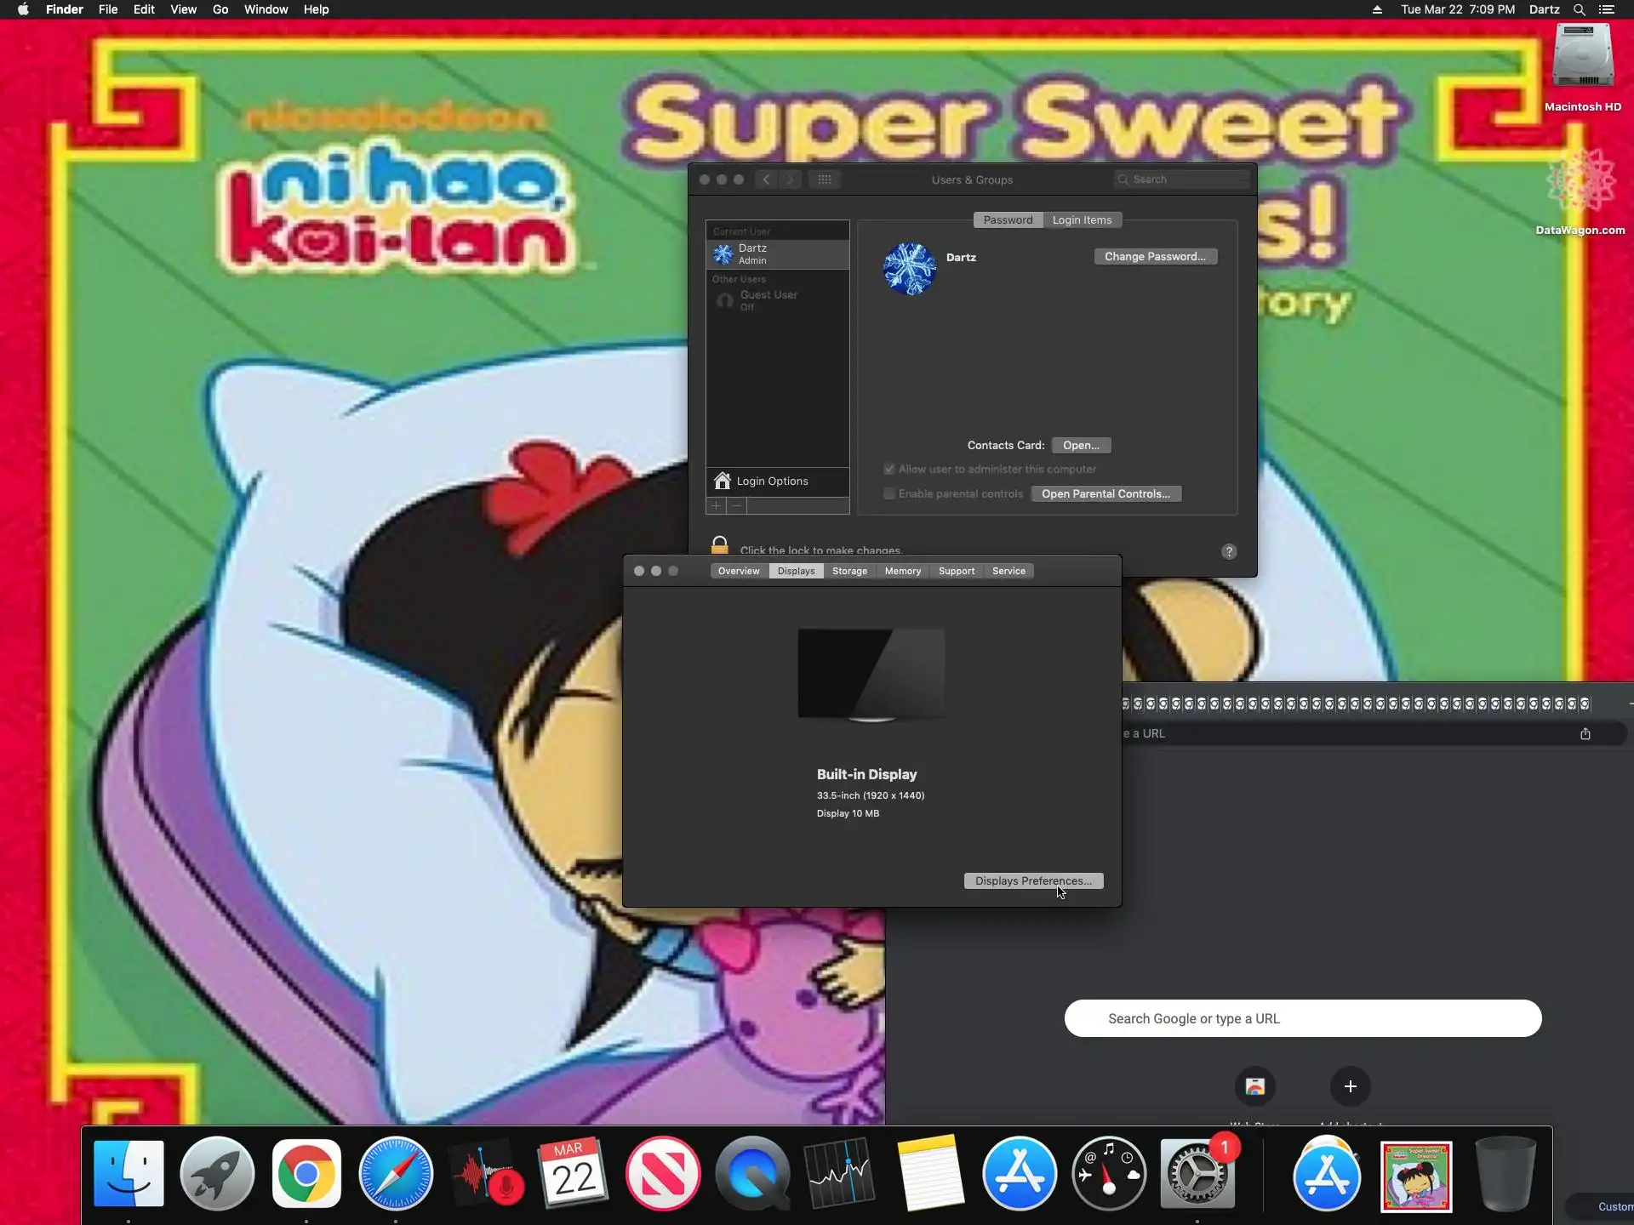Open the show-all grid icon in Users & Groups
This screenshot has height=1225, width=1634.
[824, 179]
